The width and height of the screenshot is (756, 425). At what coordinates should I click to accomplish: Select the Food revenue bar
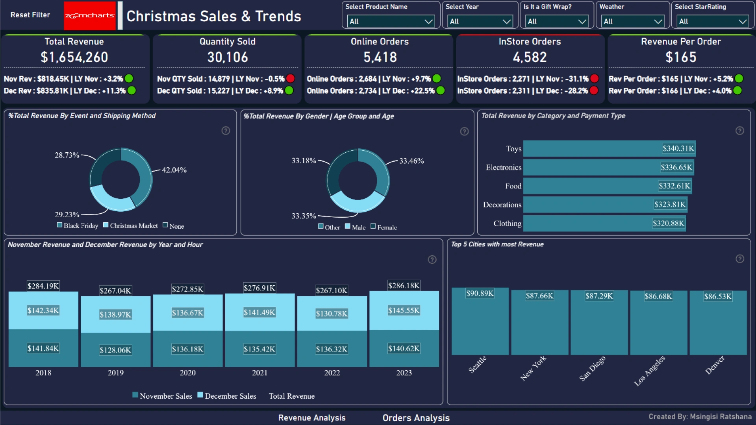(x=607, y=186)
